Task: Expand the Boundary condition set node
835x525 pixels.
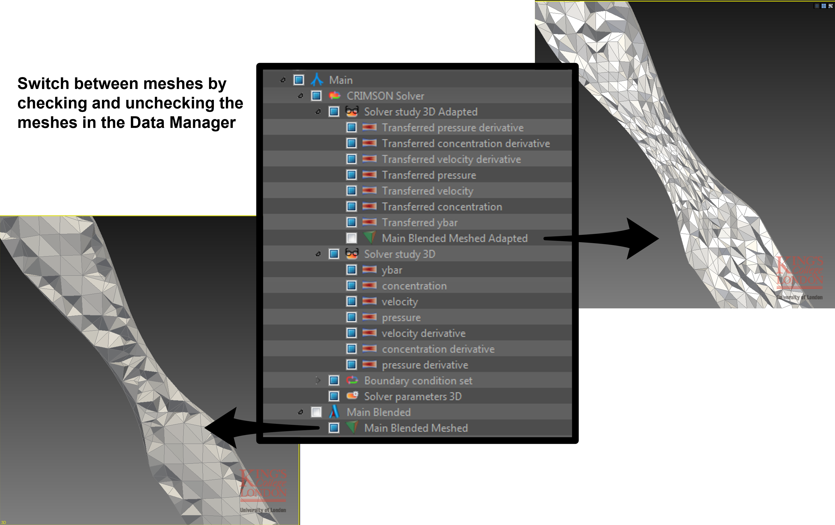Action: pyautogui.click(x=318, y=380)
